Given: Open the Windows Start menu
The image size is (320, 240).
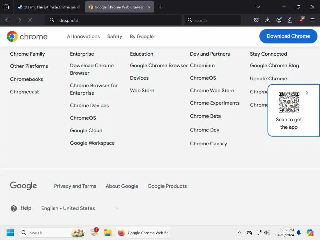Looking at the screenshot, I should point(10,232).
